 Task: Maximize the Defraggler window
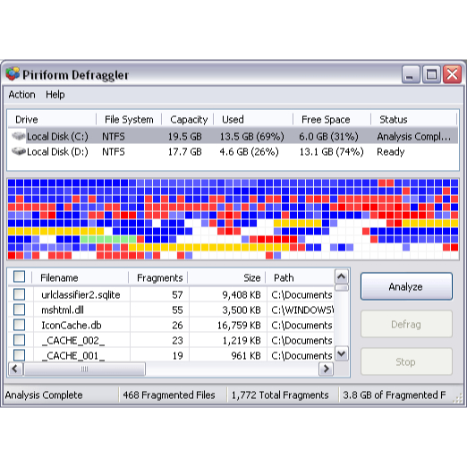[x=431, y=74]
